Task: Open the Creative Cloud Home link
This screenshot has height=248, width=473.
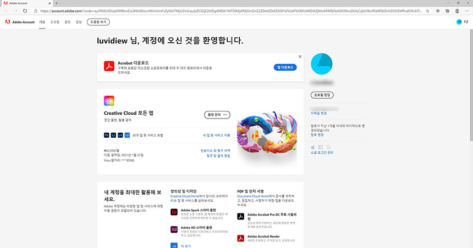Action: coord(185,196)
